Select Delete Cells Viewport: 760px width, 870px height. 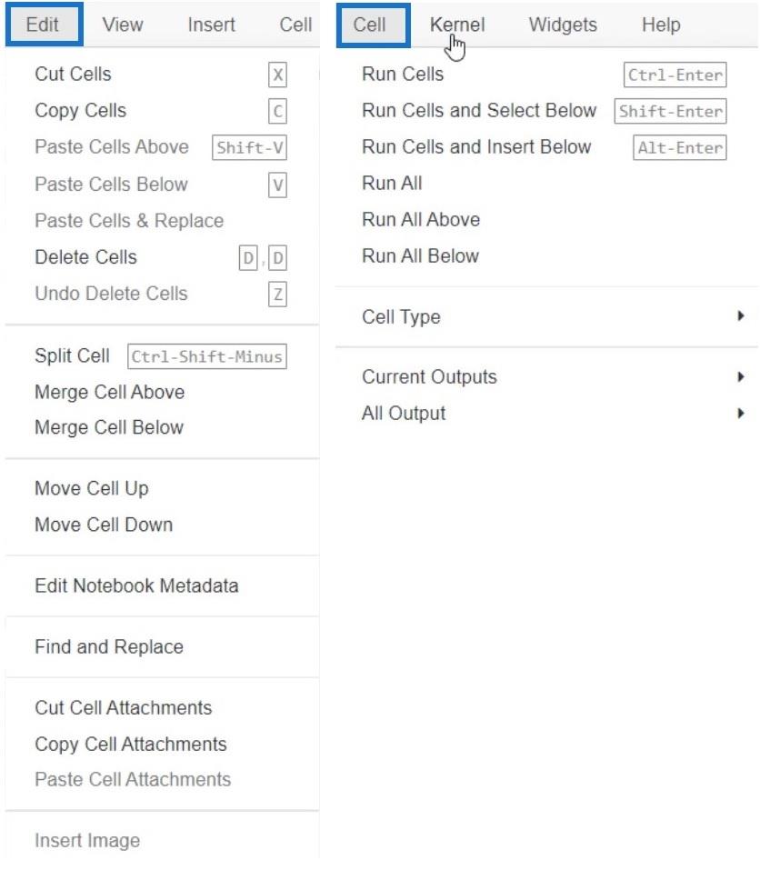point(162,257)
